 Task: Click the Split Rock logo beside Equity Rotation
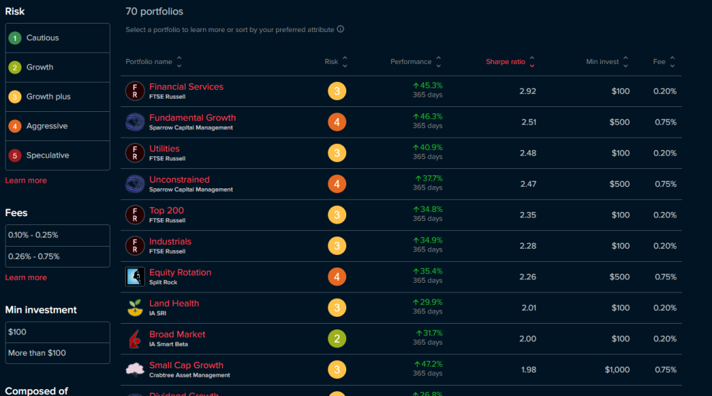tap(135, 277)
